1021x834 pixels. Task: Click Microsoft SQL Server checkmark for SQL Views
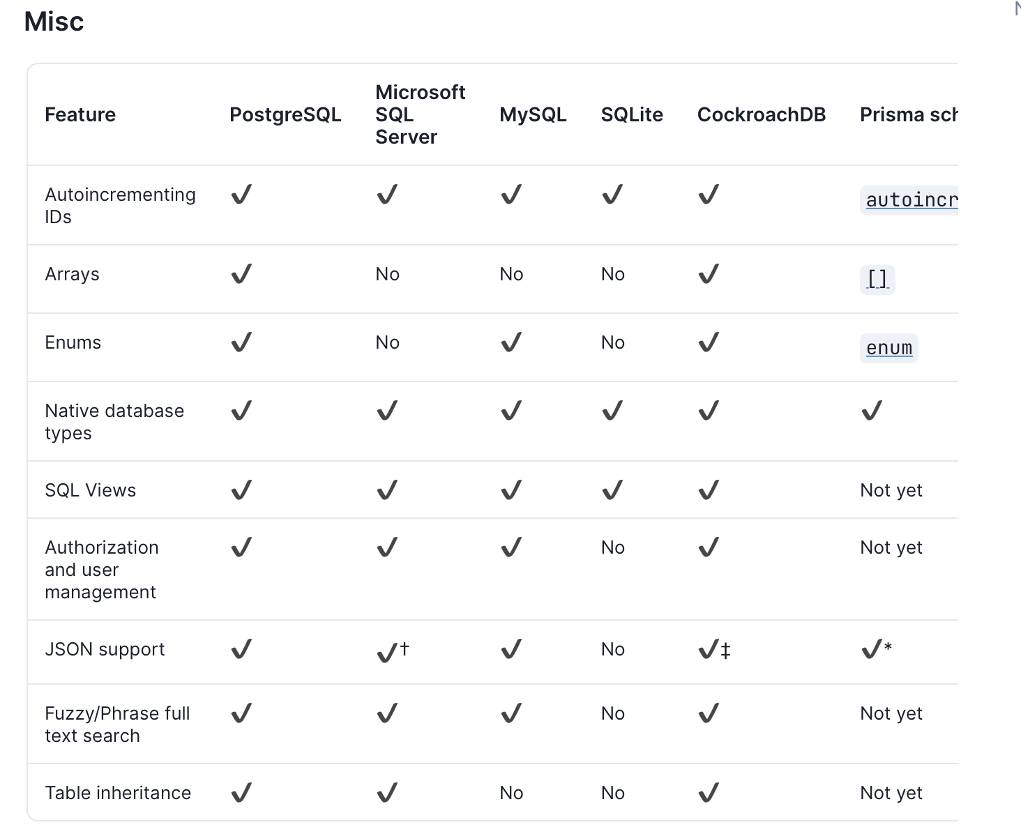click(387, 490)
